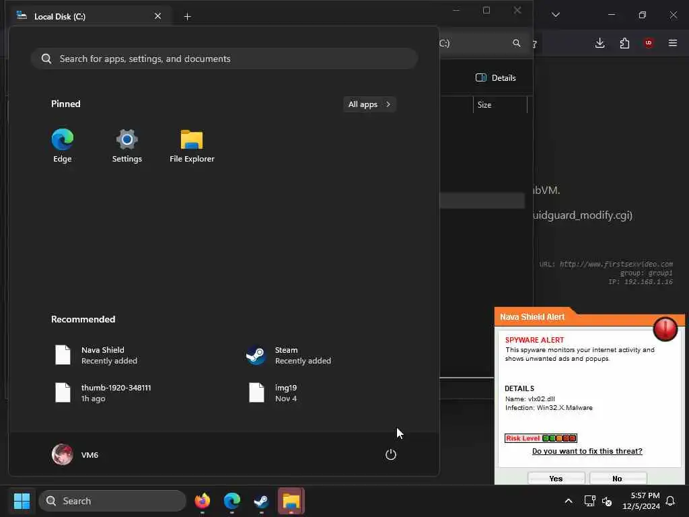
Task: Click the SPYWARE ALERT heading
Action: coord(534,340)
